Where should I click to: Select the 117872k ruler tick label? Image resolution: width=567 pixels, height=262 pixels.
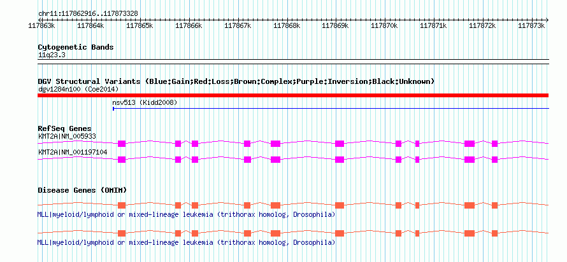click(x=482, y=25)
